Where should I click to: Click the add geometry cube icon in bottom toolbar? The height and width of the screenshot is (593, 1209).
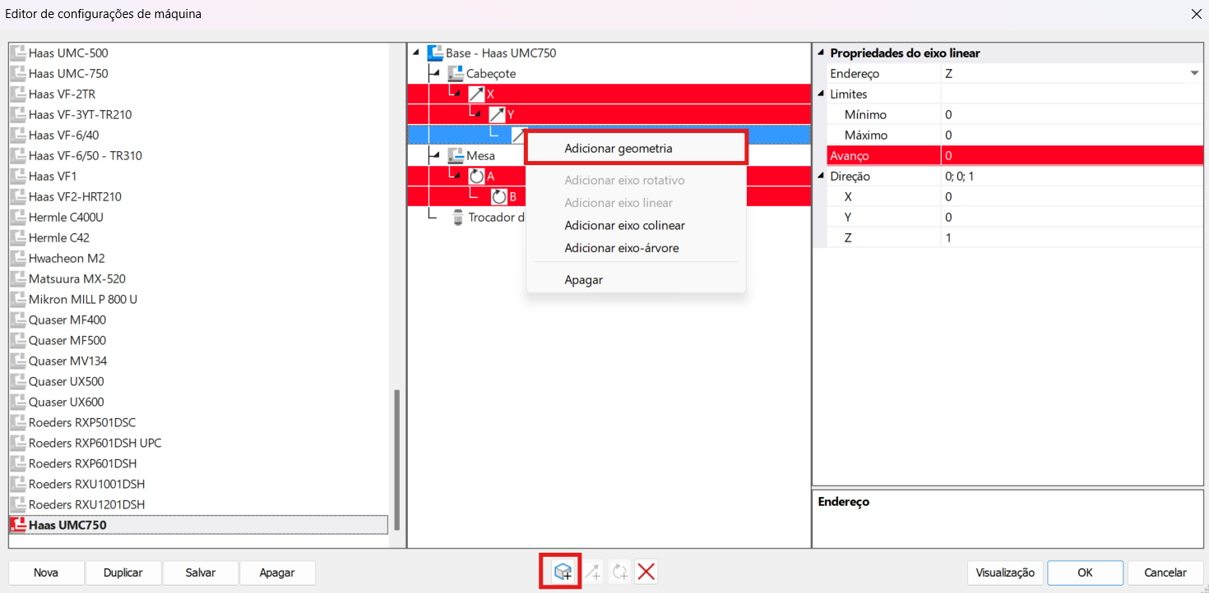click(563, 572)
